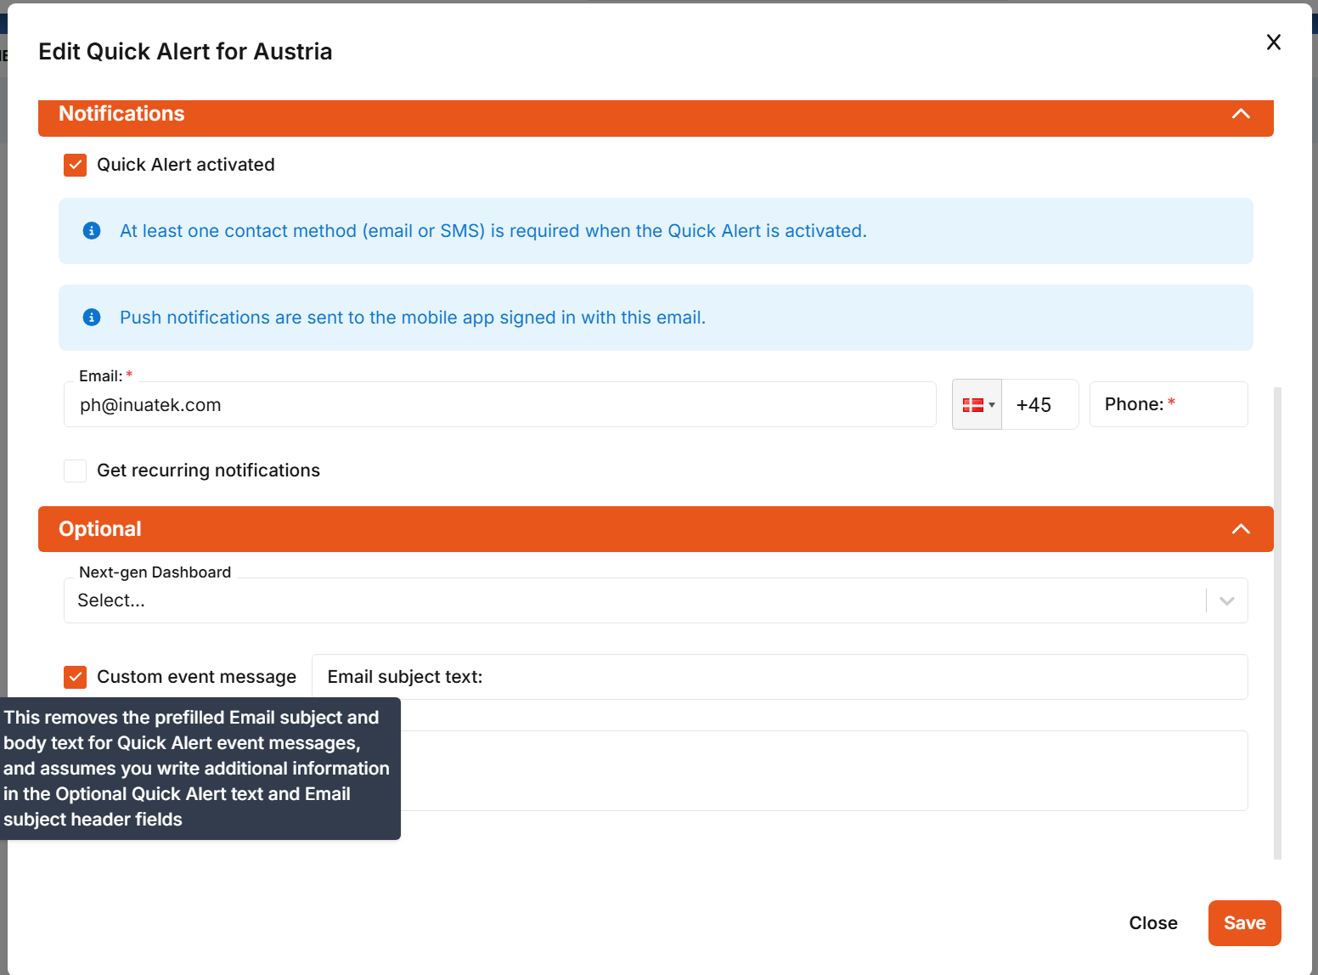Click the +45 country code text

click(x=1034, y=405)
